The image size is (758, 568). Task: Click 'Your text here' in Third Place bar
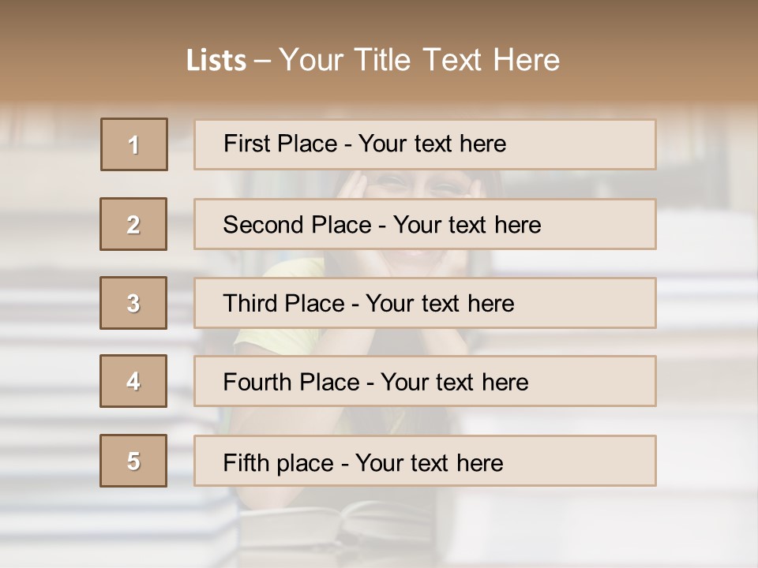[x=440, y=303]
